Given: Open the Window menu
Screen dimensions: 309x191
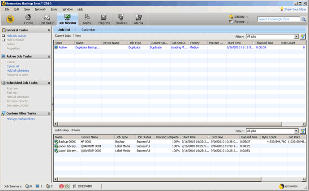Looking at the screenshot, I should point(67,9).
